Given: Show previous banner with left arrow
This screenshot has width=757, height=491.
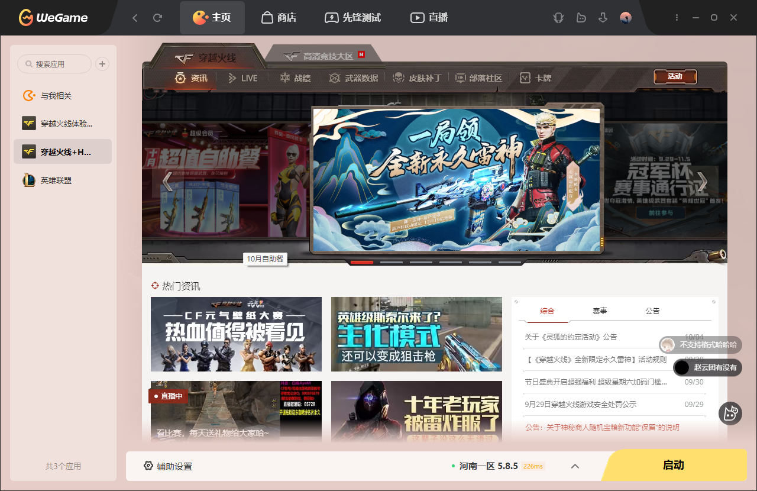Looking at the screenshot, I should pos(167,182).
